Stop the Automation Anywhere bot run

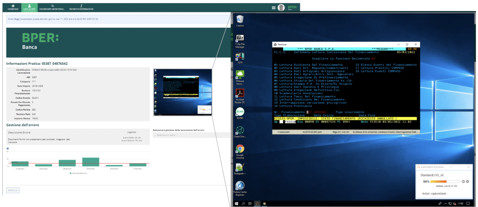467,181
